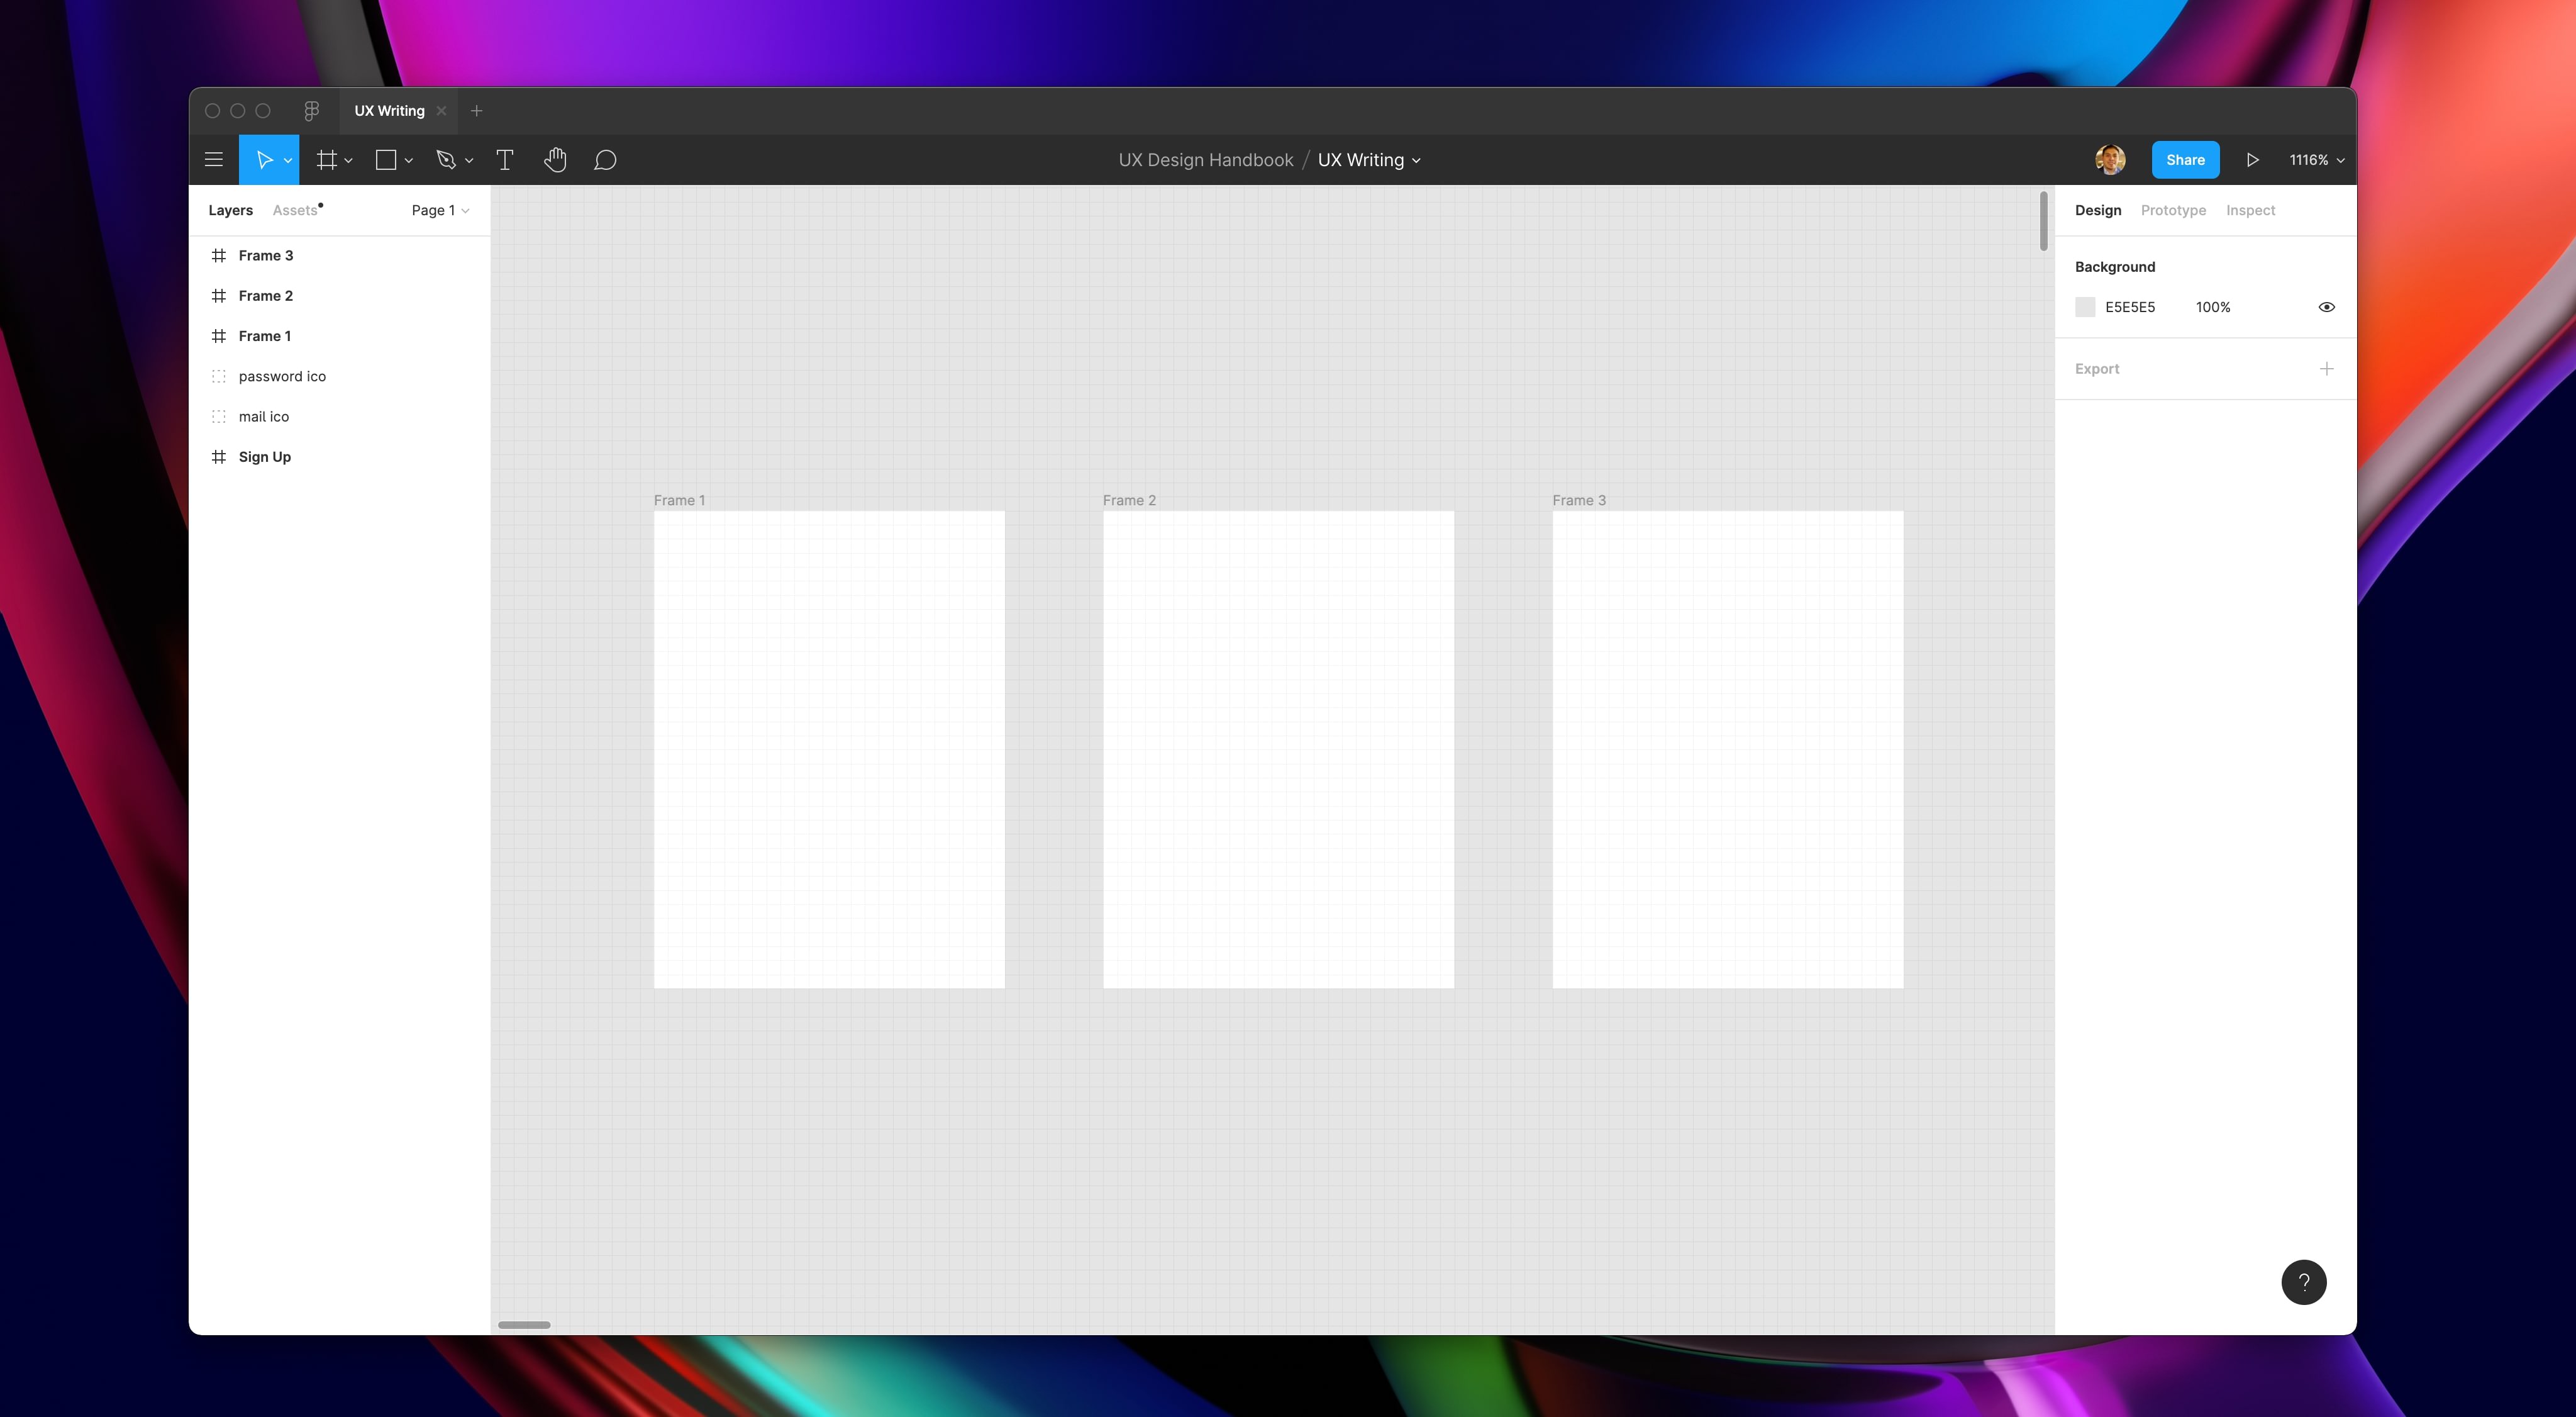Select the Pen tool

(446, 160)
